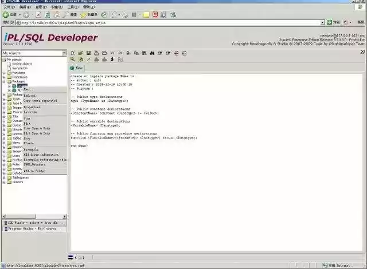Image resolution: width=367 pixels, height=269 pixels.
Task: Click the running person debug icon
Action: coord(112,60)
